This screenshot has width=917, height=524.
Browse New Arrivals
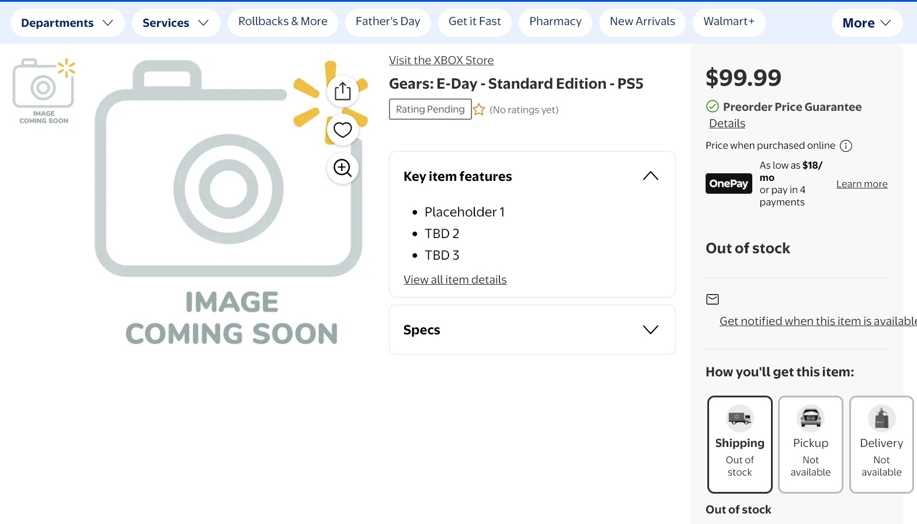tap(642, 22)
